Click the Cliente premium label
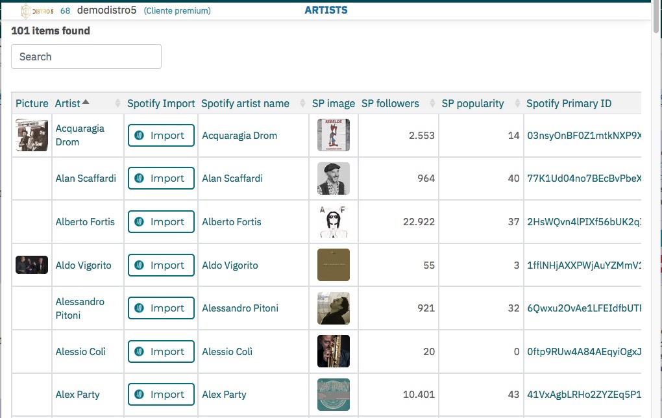This screenshot has height=418, width=662. pos(177,10)
